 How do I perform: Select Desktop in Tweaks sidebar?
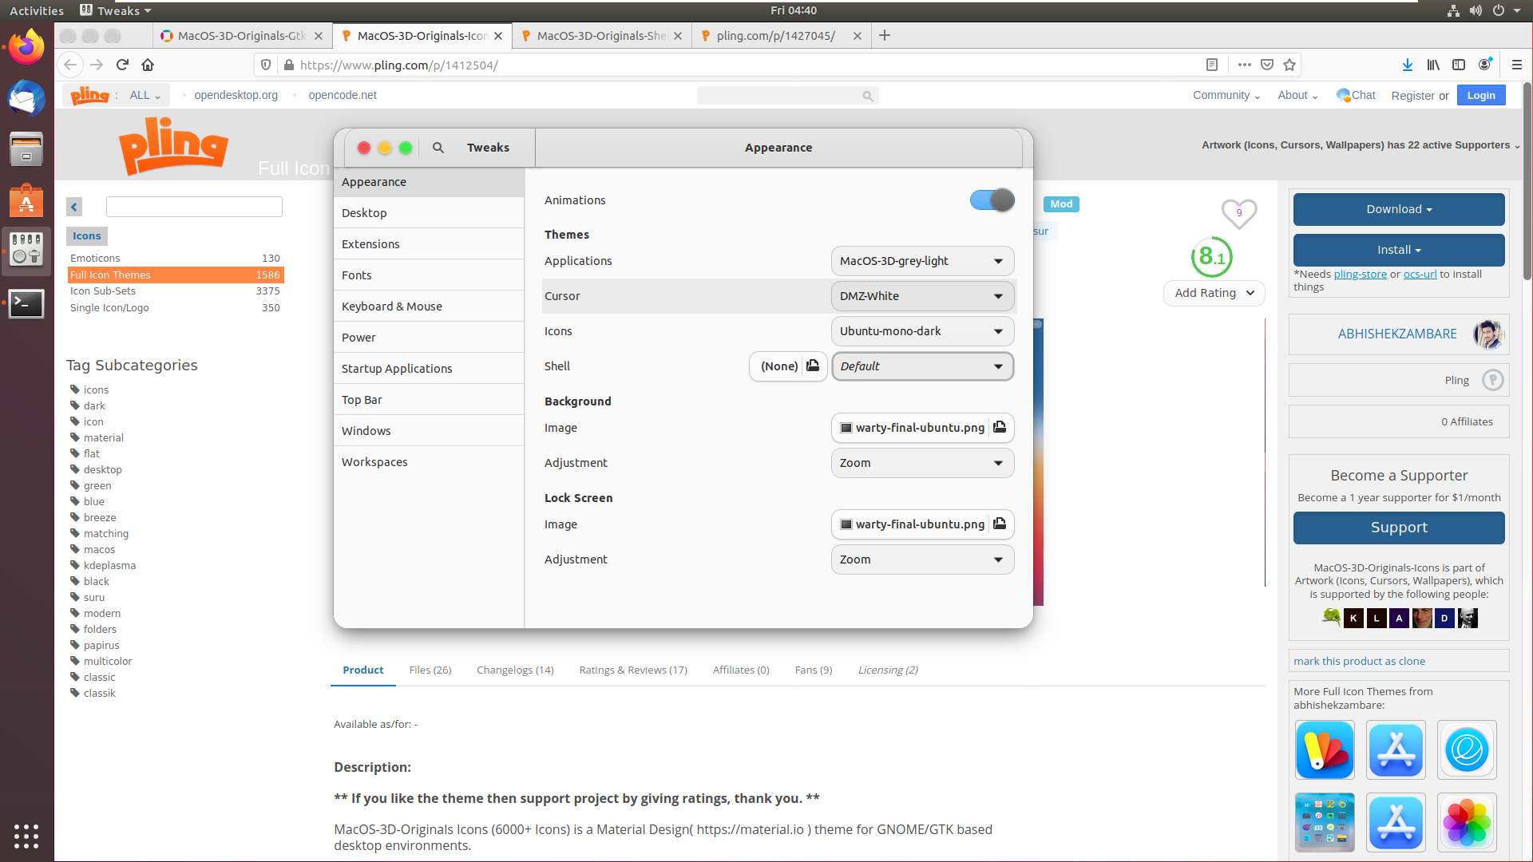[x=429, y=213]
